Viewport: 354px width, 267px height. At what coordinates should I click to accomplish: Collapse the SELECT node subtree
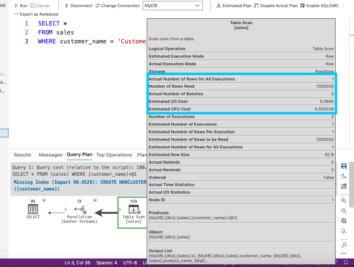click(44, 200)
